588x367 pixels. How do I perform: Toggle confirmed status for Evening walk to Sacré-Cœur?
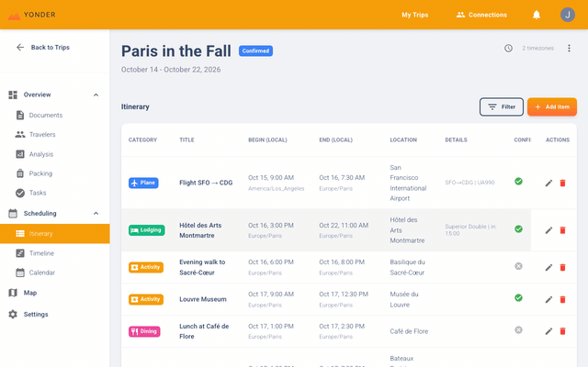[x=518, y=266]
